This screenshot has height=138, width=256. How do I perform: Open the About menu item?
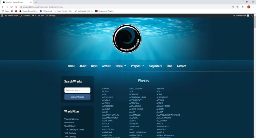(x=83, y=66)
